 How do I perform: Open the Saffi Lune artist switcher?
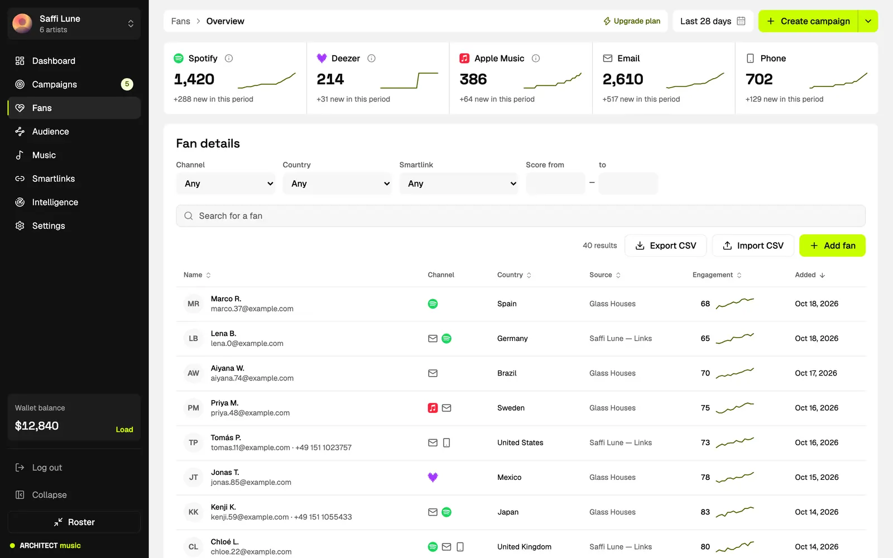click(74, 23)
